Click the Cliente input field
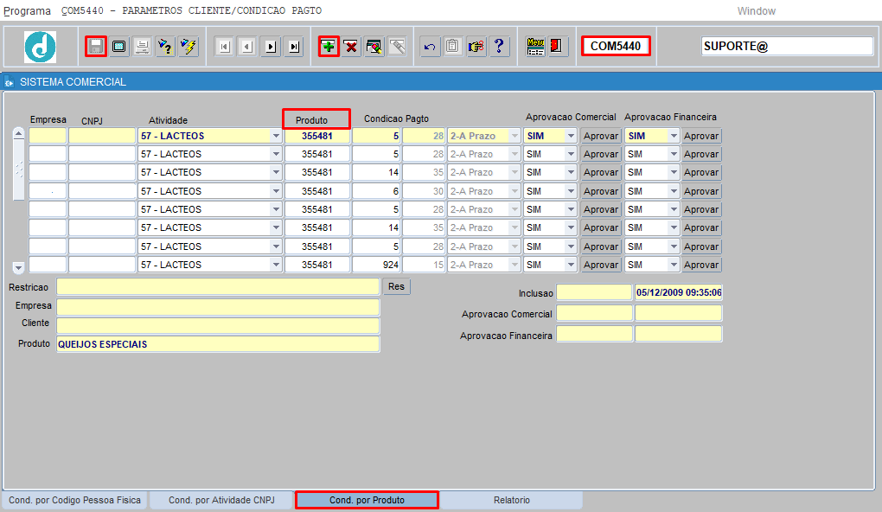This screenshot has width=882, height=512. [x=218, y=325]
